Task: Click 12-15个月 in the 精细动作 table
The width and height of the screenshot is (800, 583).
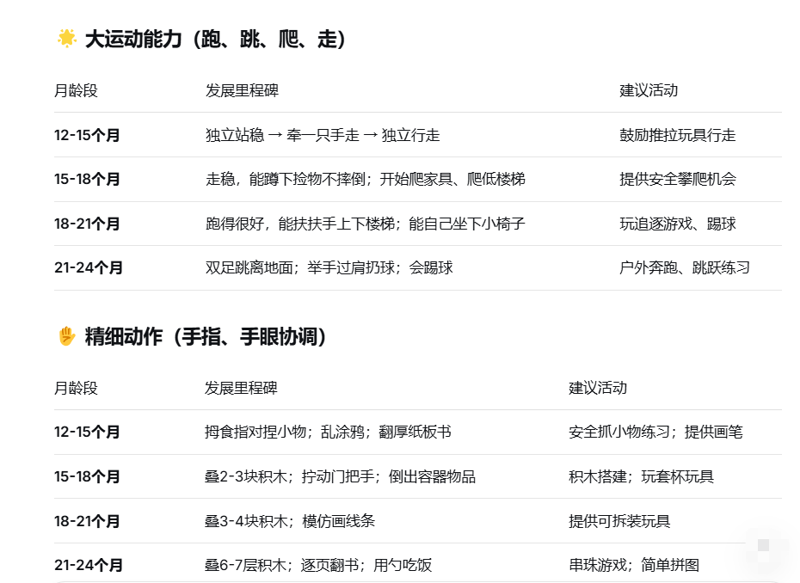Action: click(87, 432)
